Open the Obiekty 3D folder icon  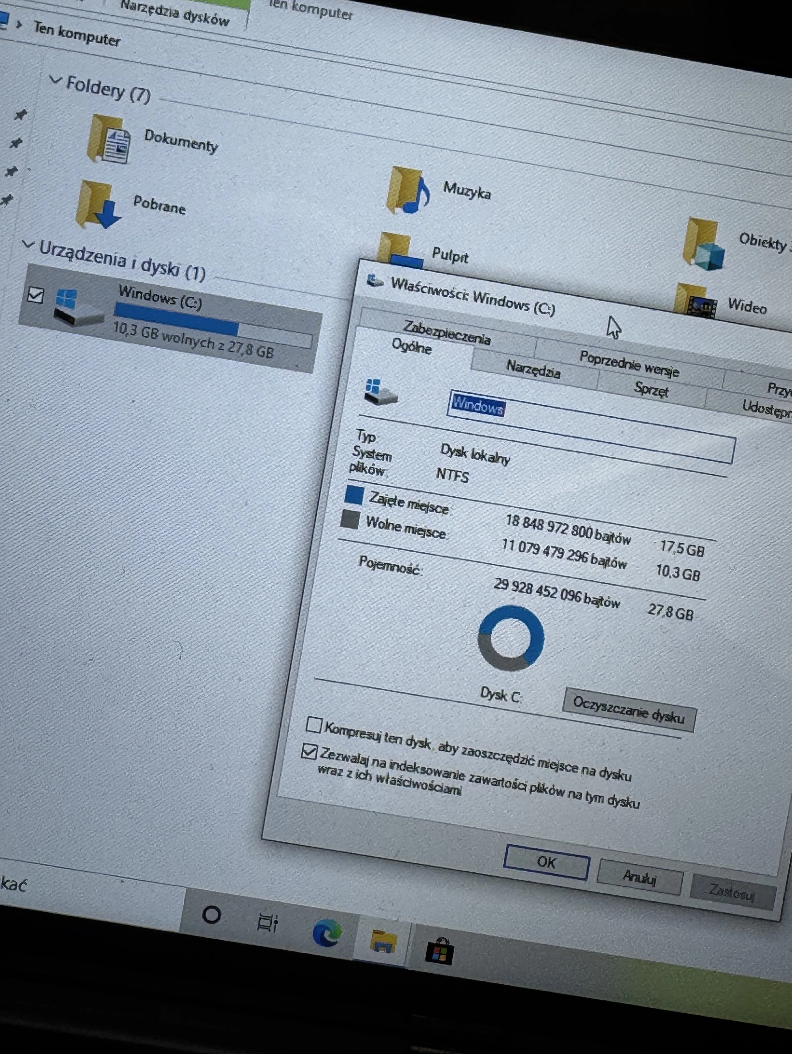tap(704, 244)
